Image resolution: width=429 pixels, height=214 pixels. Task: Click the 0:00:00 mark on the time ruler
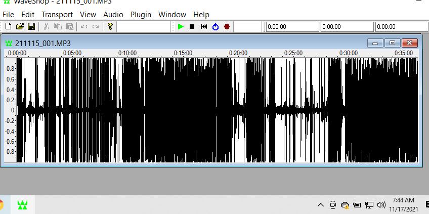(17, 53)
